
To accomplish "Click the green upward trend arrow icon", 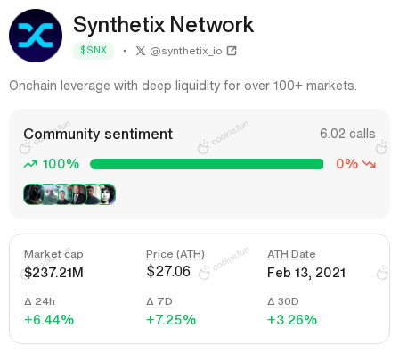I will tap(30, 164).
